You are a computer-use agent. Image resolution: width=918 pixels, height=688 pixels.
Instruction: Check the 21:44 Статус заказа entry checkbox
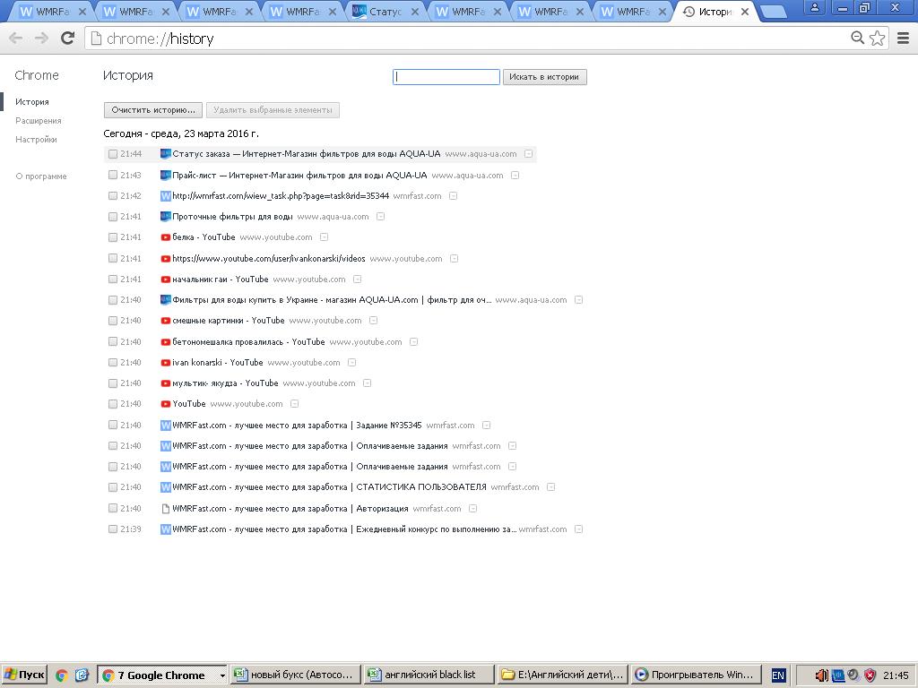point(113,154)
